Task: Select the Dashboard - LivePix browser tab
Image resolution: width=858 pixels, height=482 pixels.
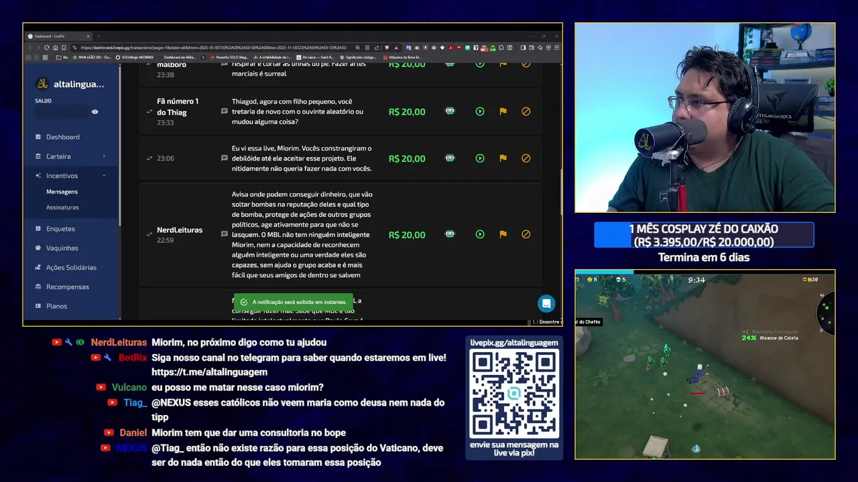Action: (x=59, y=36)
